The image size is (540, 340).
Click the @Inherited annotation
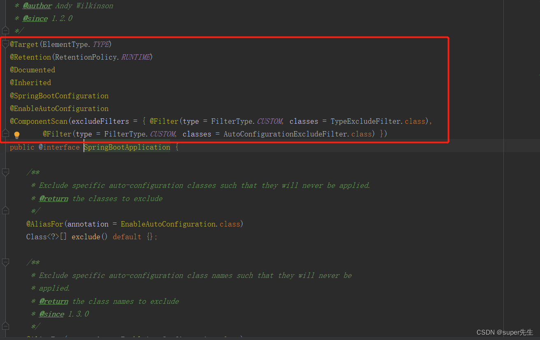[x=30, y=83]
